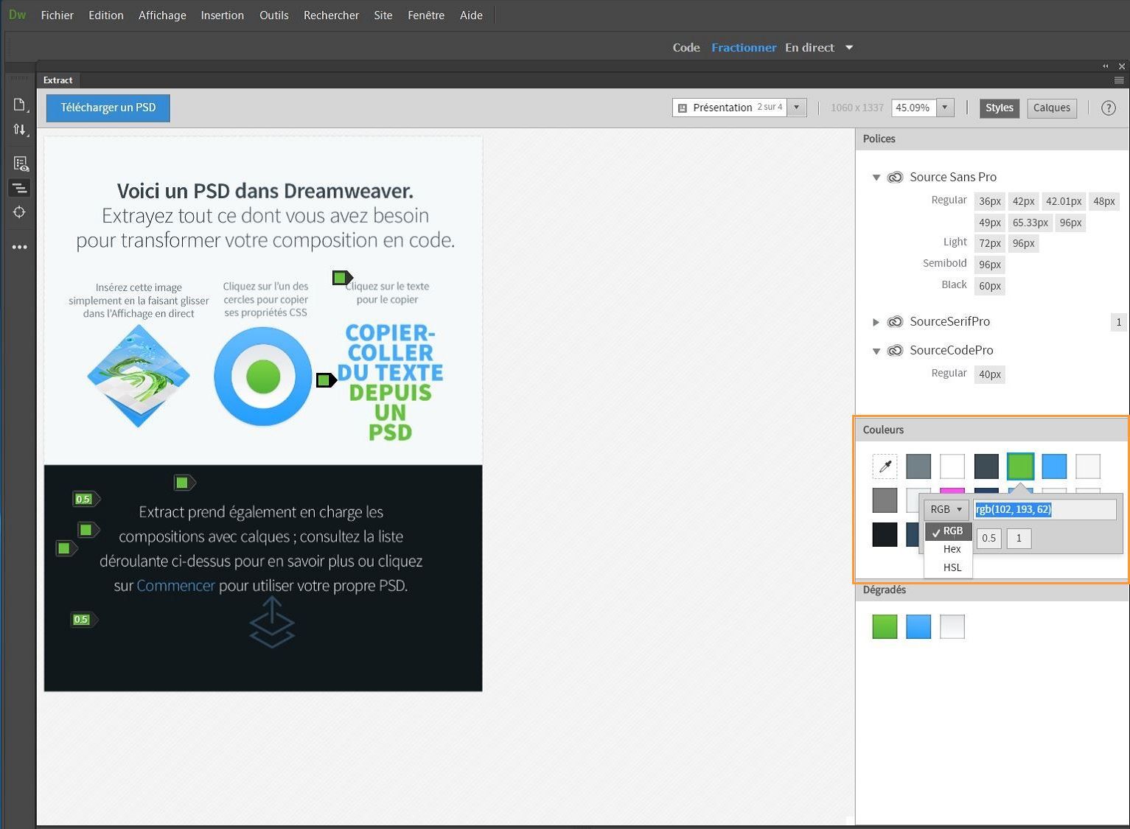
Task: Select the diamond-shaped image in the PSD
Action: 139,376
